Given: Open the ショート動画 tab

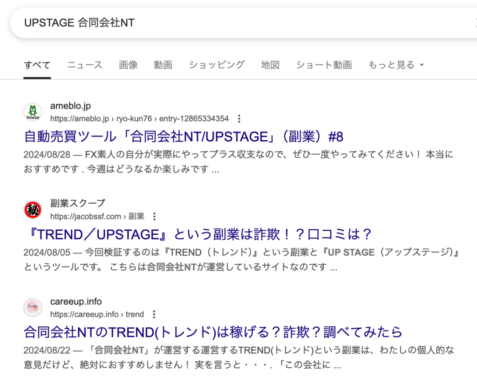Looking at the screenshot, I should pos(324,65).
